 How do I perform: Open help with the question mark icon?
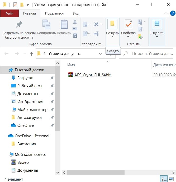(x=173, y=13)
